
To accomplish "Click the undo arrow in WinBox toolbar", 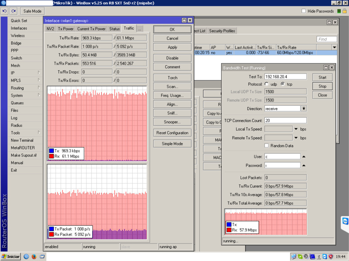I will coord(5,11).
